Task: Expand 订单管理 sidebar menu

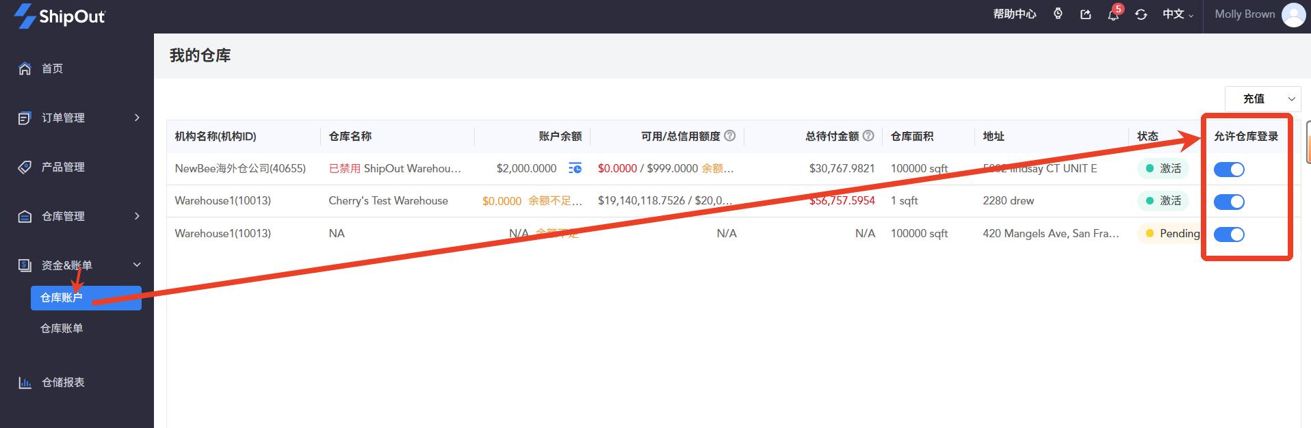Action: pos(79,118)
